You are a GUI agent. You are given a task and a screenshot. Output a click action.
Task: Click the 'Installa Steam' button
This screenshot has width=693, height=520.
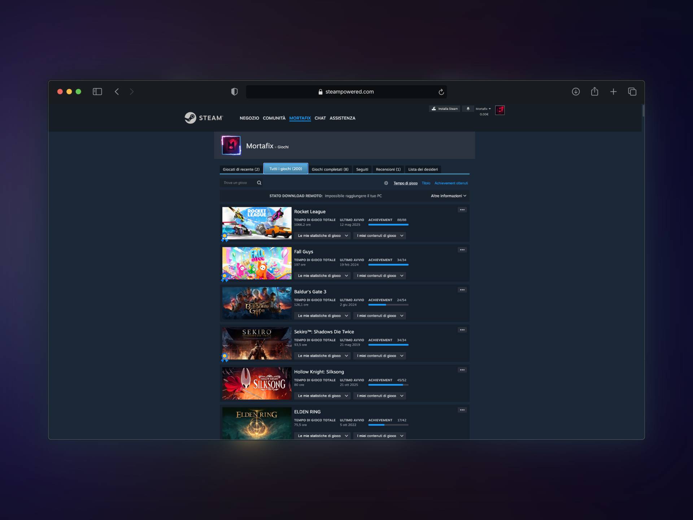click(x=445, y=109)
